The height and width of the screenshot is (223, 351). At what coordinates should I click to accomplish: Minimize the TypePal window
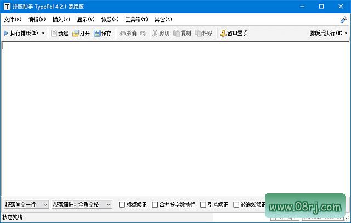pos(302,7)
